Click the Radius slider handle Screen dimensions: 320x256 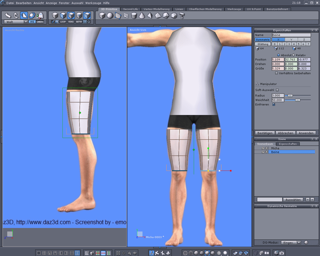point(290,95)
